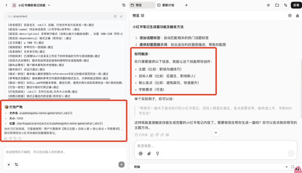Toggle the light/dark theme sun icon
Image resolution: width=302 pixels, height=173 pixels.
[268, 5]
